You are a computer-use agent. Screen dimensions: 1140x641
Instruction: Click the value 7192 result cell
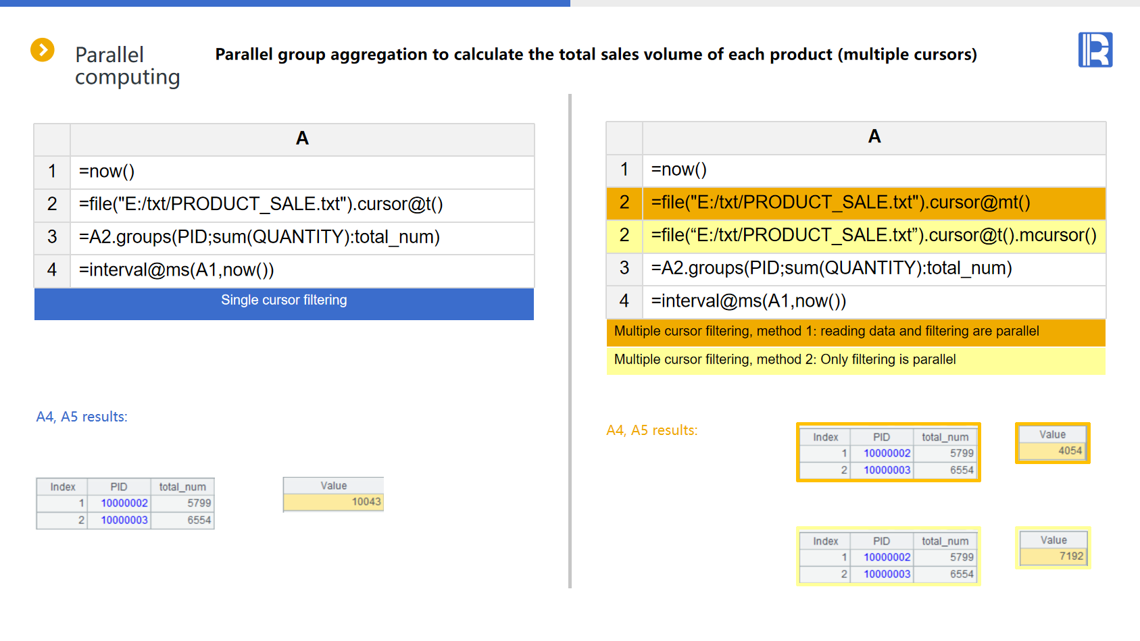pos(1054,556)
